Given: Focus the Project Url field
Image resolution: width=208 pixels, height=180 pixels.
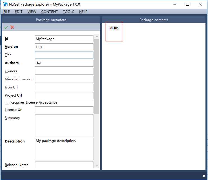Looking at the screenshot, I should pyautogui.click(x=64, y=95).
